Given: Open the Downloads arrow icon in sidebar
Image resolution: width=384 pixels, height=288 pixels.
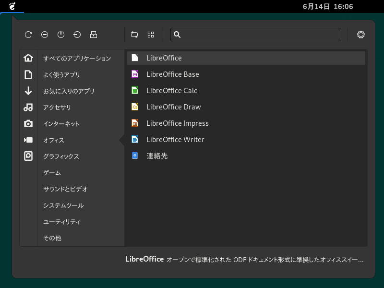Looking at the screenshot, I should coord(28,91).
